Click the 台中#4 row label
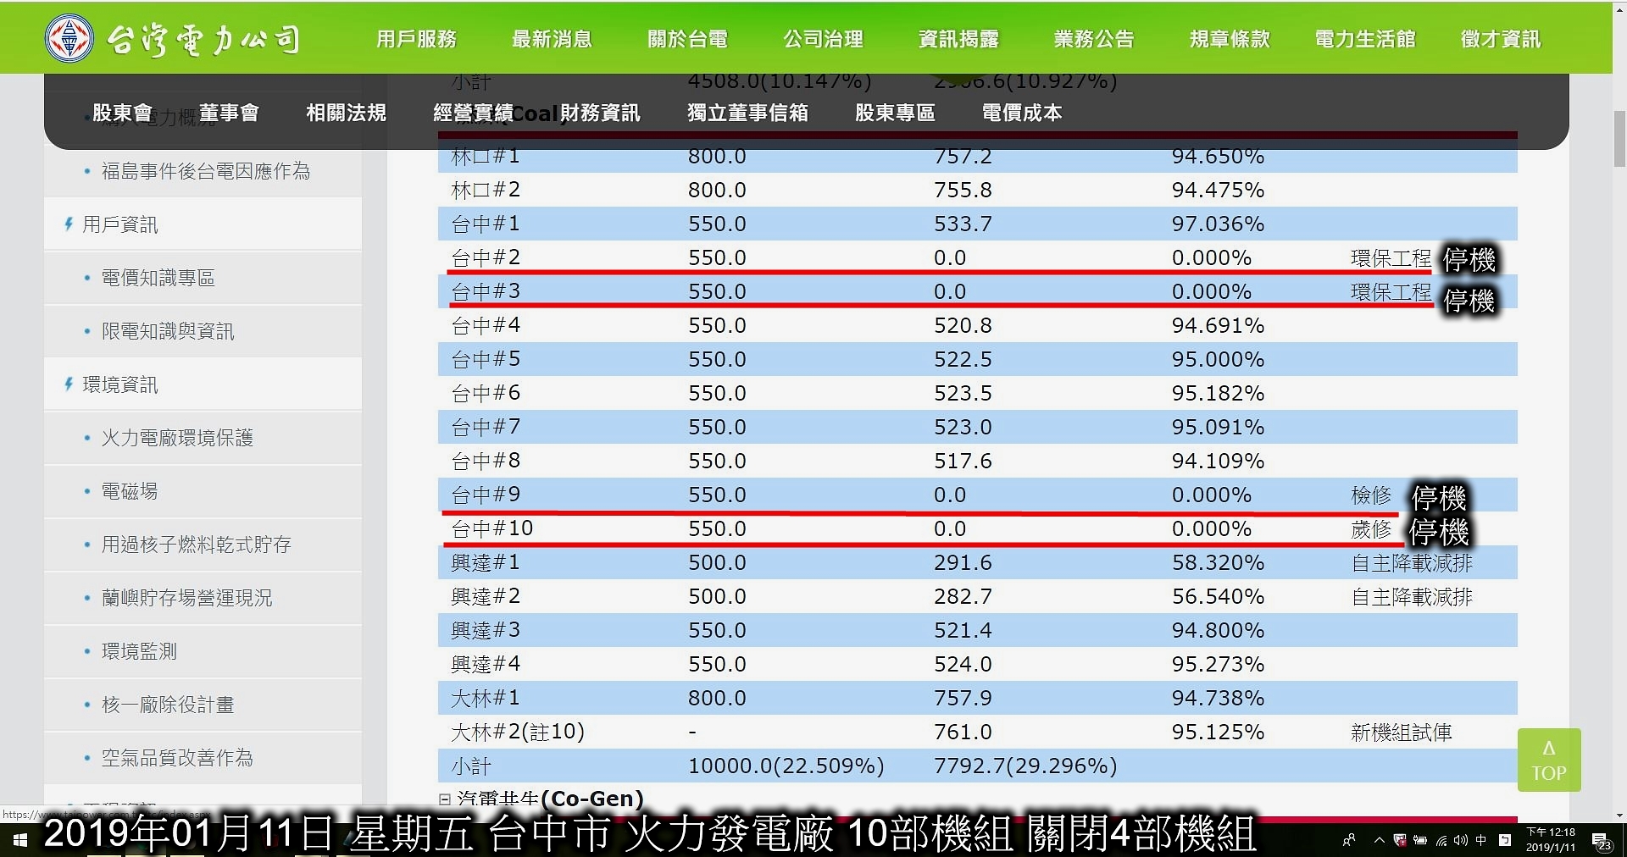 tap(486, 325)
